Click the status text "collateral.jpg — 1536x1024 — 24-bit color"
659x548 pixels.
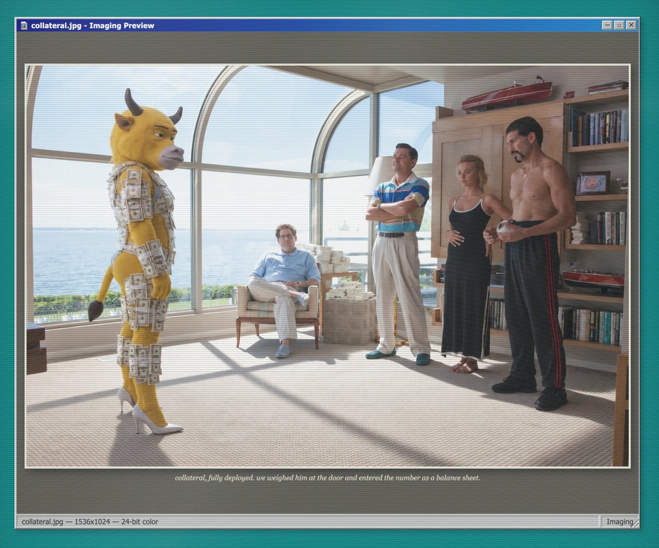90,522
